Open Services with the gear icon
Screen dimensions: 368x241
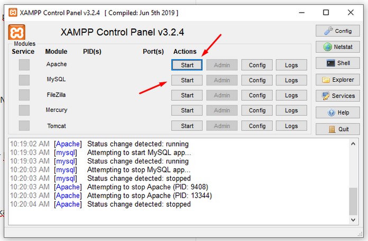(x=337, y=96)
